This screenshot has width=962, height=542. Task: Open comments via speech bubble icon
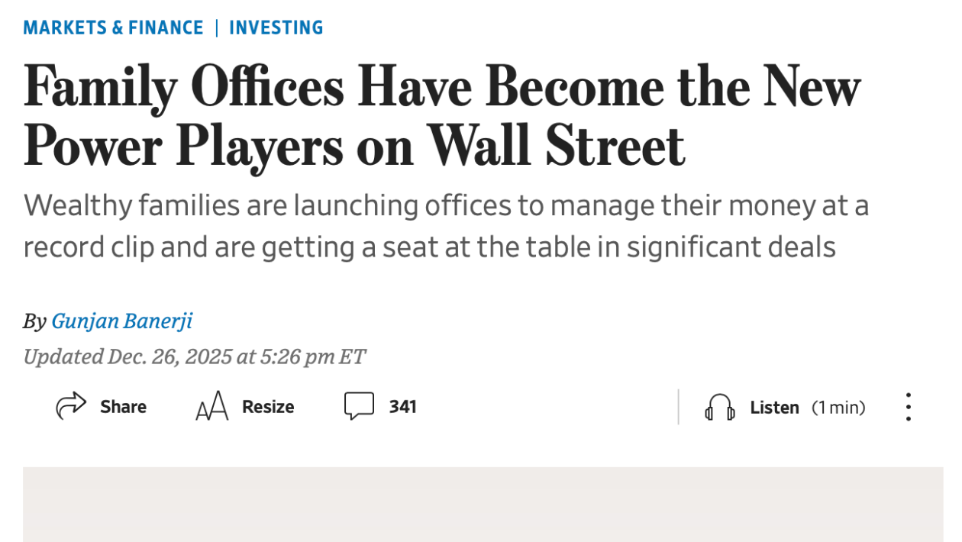tap(359, 406)
